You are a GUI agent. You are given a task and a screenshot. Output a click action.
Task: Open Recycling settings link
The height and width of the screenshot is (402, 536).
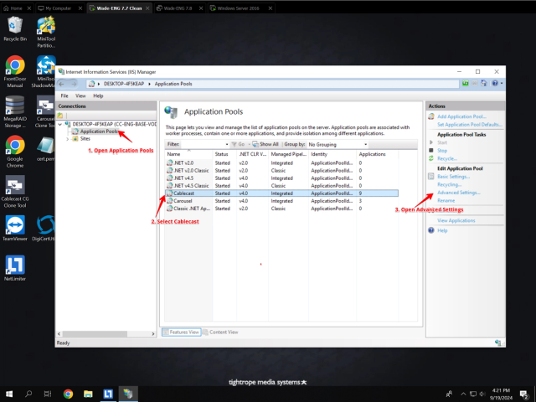(x=450, y=184)
